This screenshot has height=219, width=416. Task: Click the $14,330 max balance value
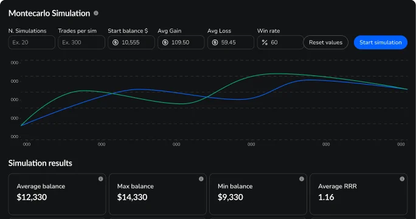coord(133,197)
